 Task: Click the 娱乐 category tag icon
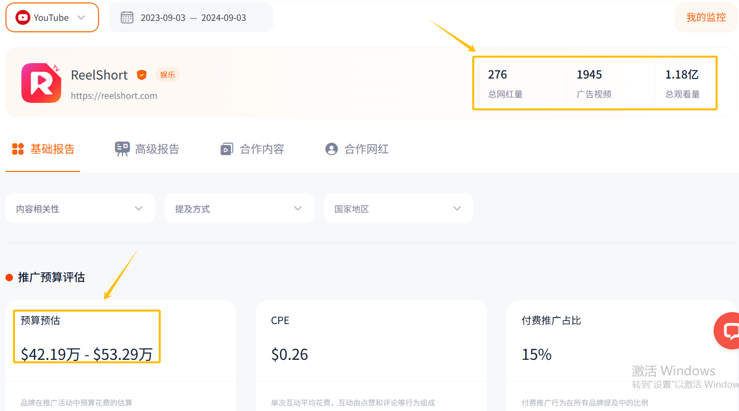click(x=167, y=75)
